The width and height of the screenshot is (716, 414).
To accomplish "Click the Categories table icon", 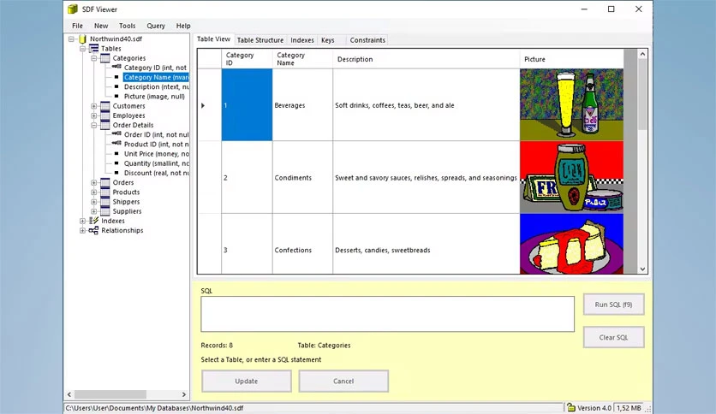I will [105, 58].
